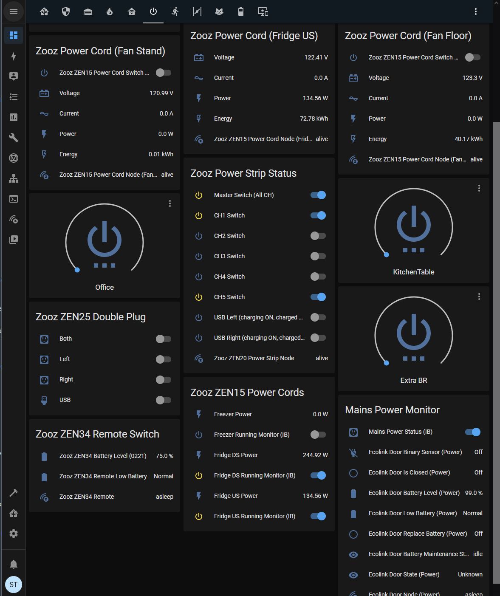The image size is (500, 596).
Task: Click the Freezer Power flash icon
Action: [x=199, y=414]
